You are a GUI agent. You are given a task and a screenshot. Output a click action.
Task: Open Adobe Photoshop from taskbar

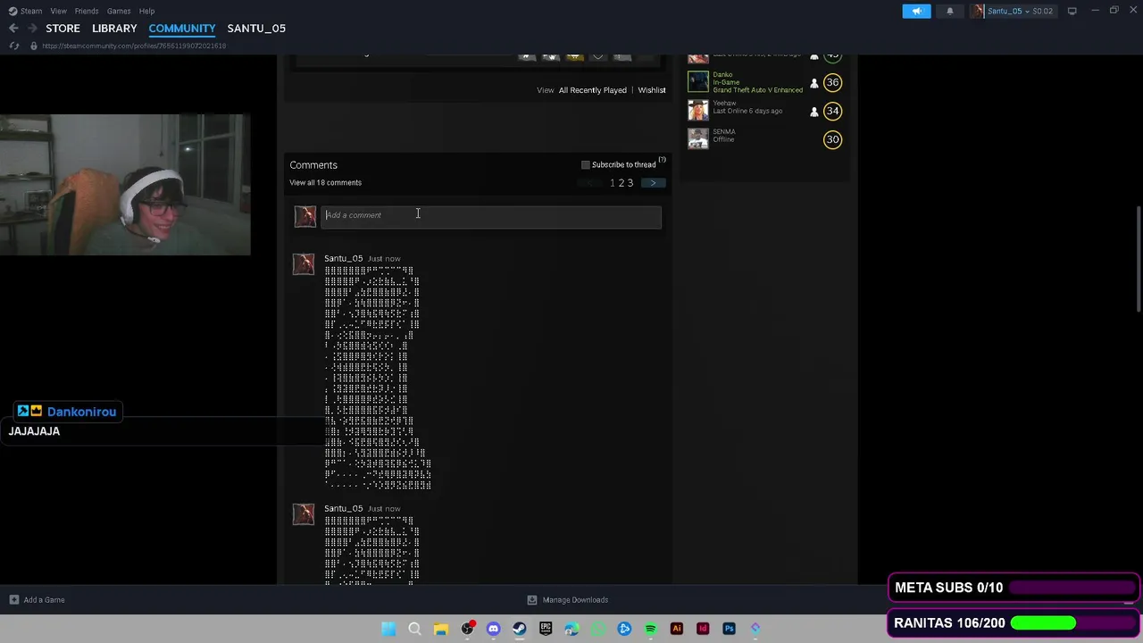729,629
